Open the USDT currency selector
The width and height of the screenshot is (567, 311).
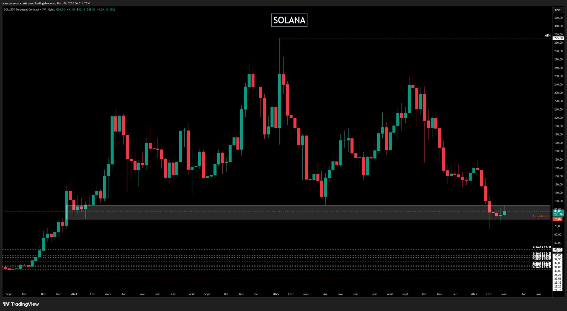point(558,10)
